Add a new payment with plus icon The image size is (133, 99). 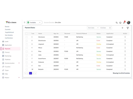[x=122, y=28]
